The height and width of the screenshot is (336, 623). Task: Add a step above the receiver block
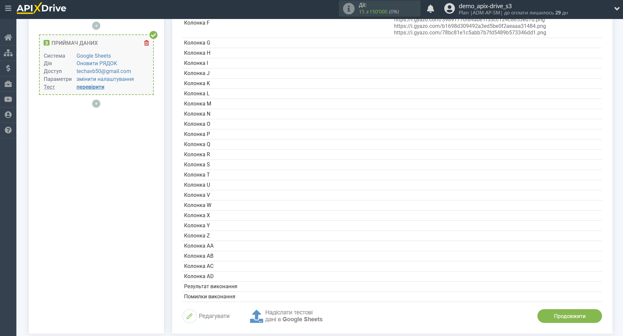[96, 26]
